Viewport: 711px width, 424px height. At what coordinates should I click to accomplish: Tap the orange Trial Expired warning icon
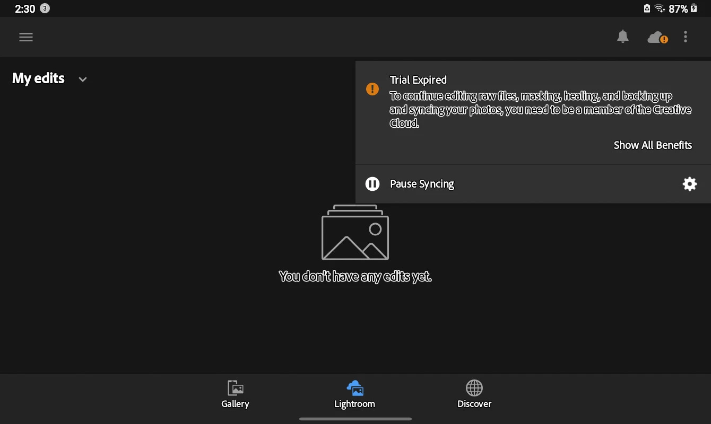[x=372, y=89]
